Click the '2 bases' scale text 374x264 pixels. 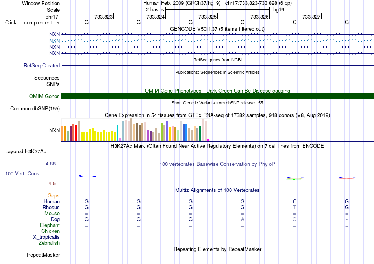[x=155, y=10]
